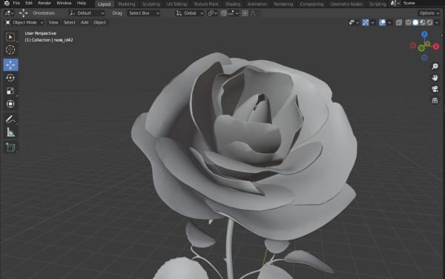The height and width of the screenshot is (279, 445).
Task: Open the scene browse dropdown icon
Action: tap(395, 4)
